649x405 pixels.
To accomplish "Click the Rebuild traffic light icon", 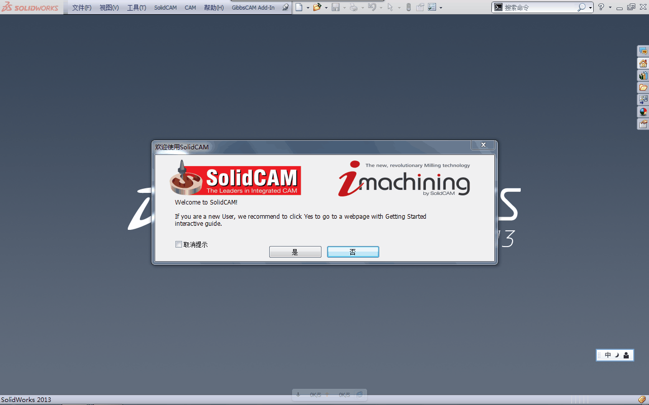I will pyautogui.click(x=409, y=7).
